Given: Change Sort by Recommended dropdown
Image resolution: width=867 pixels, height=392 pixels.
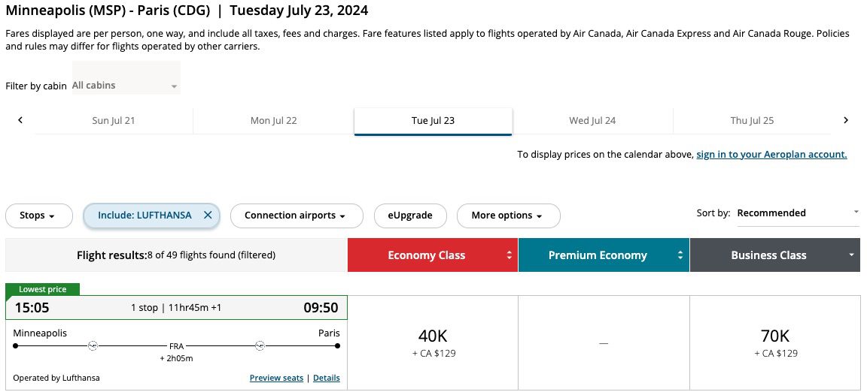Looking at the screenshot, I should tap(797, 213).
